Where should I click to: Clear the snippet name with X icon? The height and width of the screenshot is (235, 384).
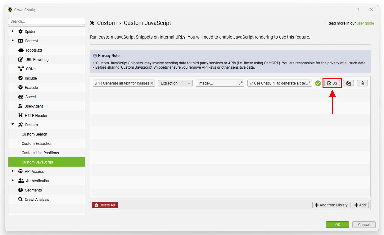point(152,83)
